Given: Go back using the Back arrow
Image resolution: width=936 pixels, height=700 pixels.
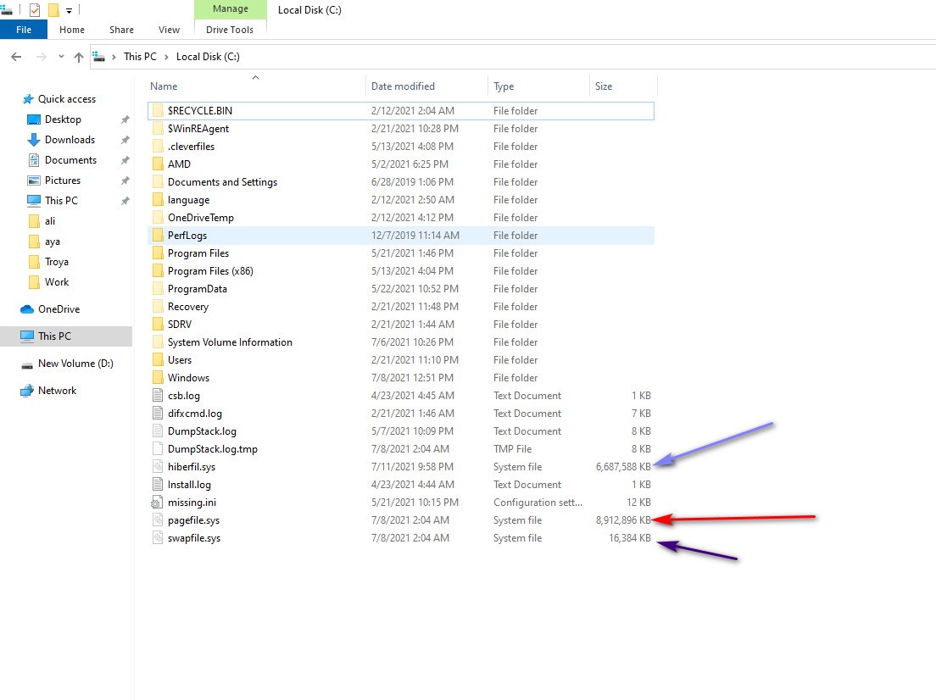Looking at the screenshot, I should pyautogui.click(x=16, y=57).
